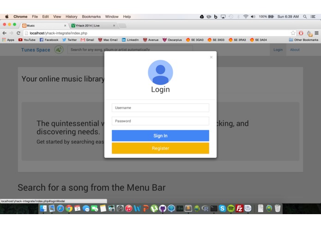321x228 pixels.
Task: Launch Safari from the dock
Action: (x=61, y=208)
